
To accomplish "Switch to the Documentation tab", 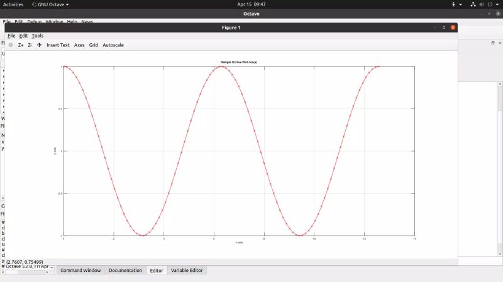I will 125,271.
